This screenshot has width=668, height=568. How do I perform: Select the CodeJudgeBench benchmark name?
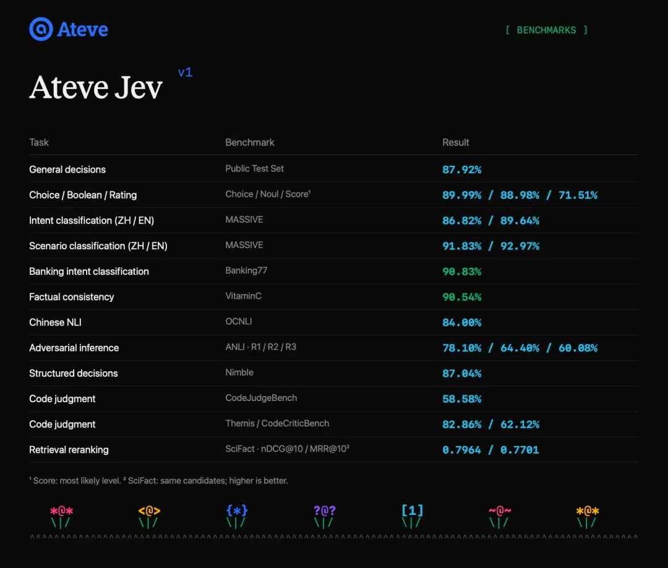[x=261, y=398]
